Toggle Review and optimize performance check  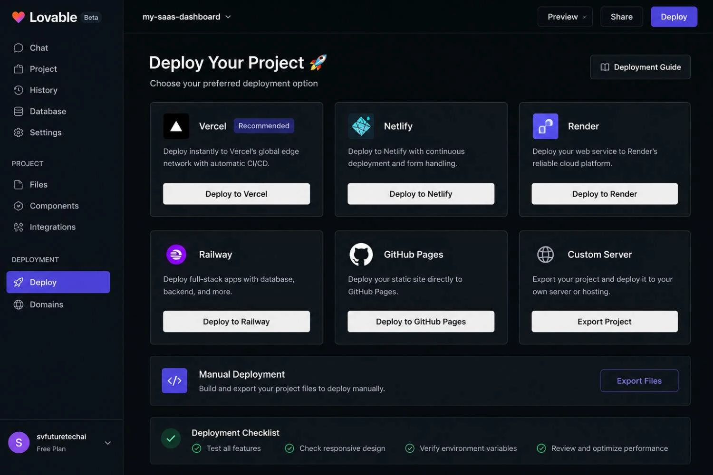(541, 448)
